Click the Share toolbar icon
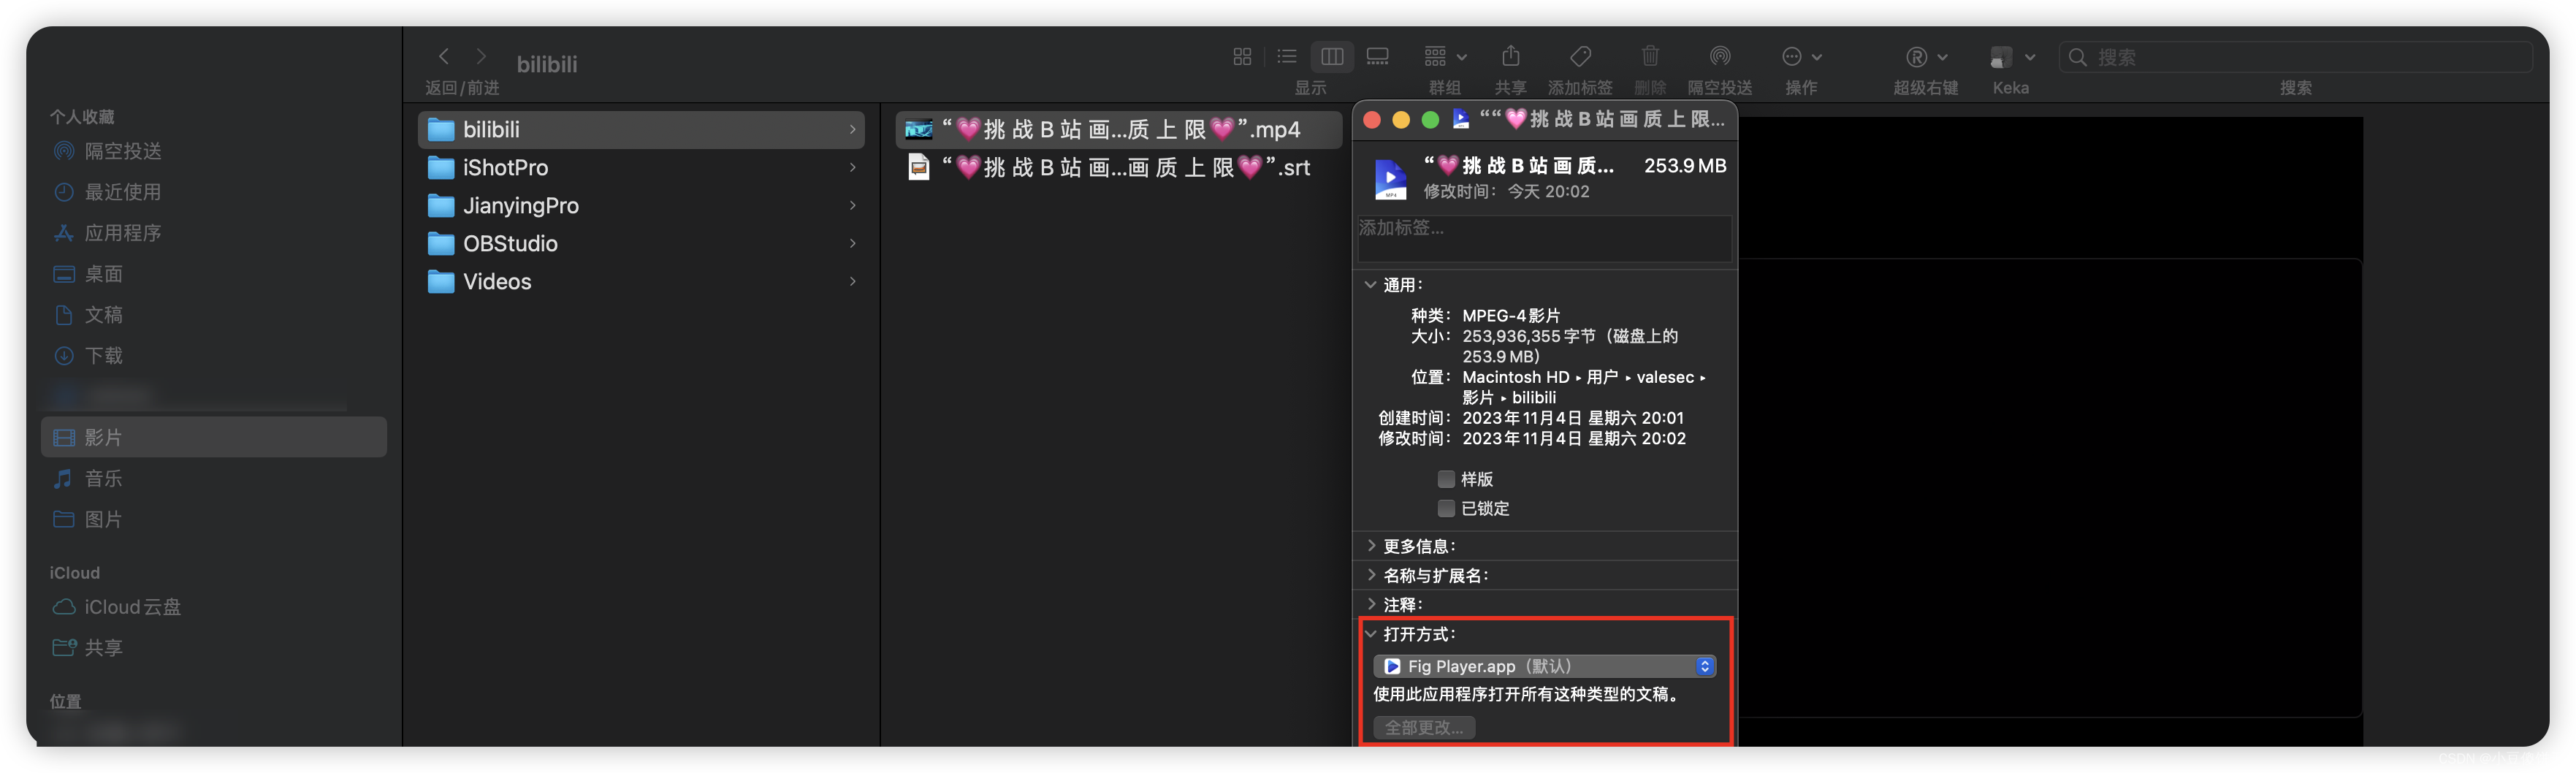 (x=1510, y=57)
